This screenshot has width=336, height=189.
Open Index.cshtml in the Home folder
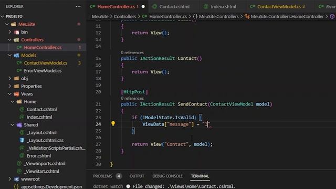coord(39,117)
